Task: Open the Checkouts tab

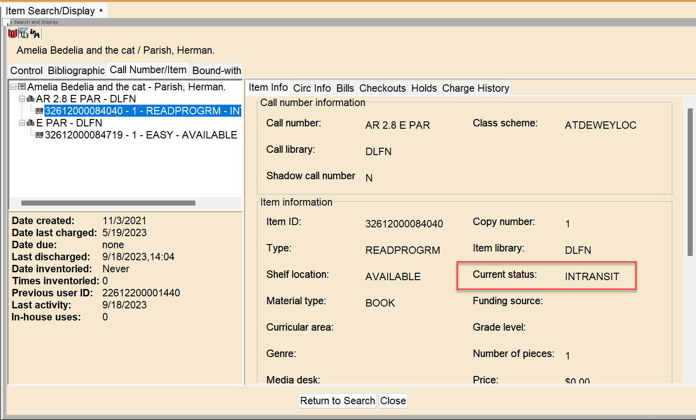Action: click(382, 88)
